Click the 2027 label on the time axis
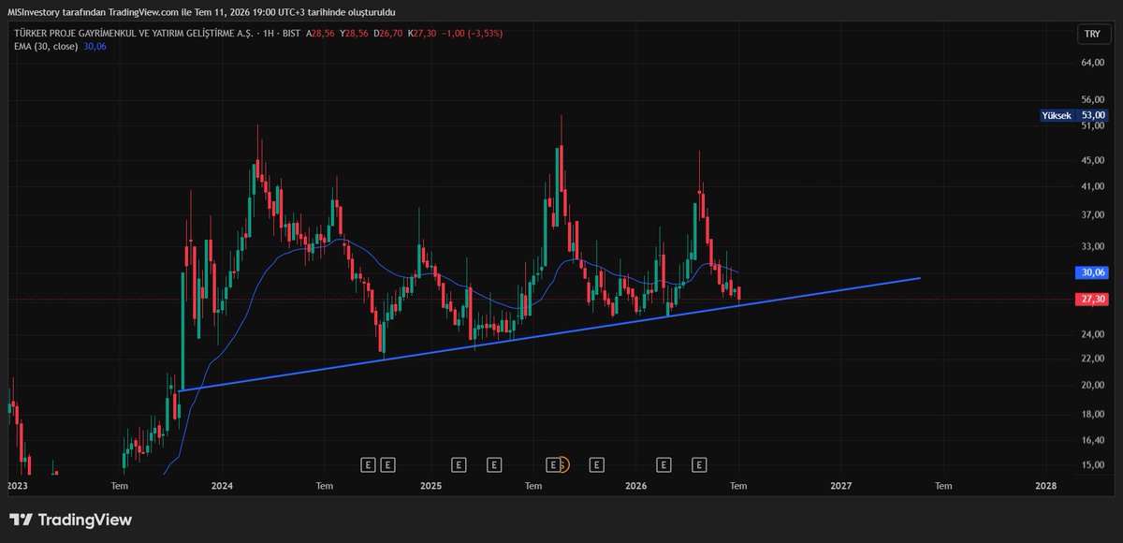The width and height of the screenshot is (1123, 543). [840, 486]
